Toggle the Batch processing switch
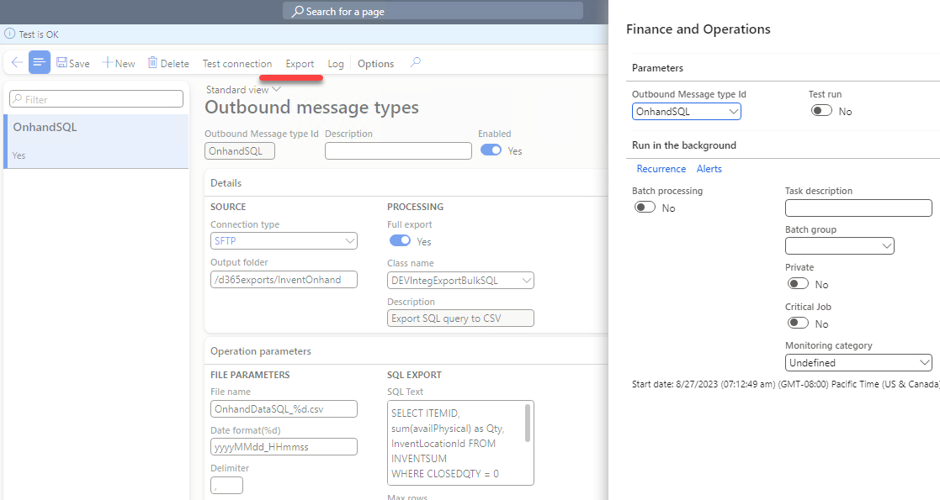 pyautogui.click(x=645, y=208)
